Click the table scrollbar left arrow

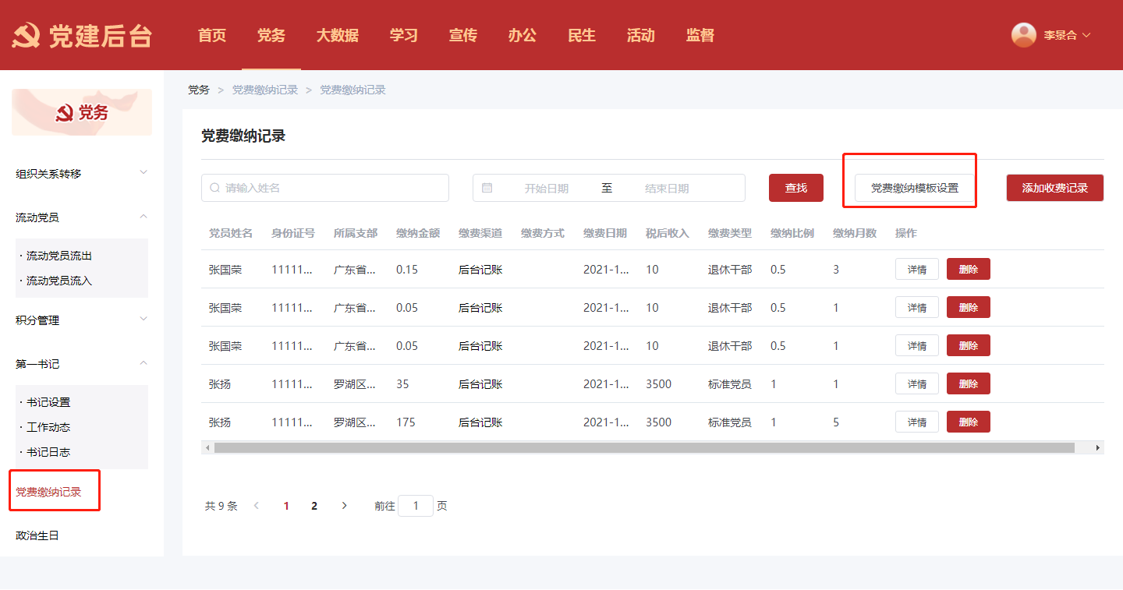click(x=207, y=448)
